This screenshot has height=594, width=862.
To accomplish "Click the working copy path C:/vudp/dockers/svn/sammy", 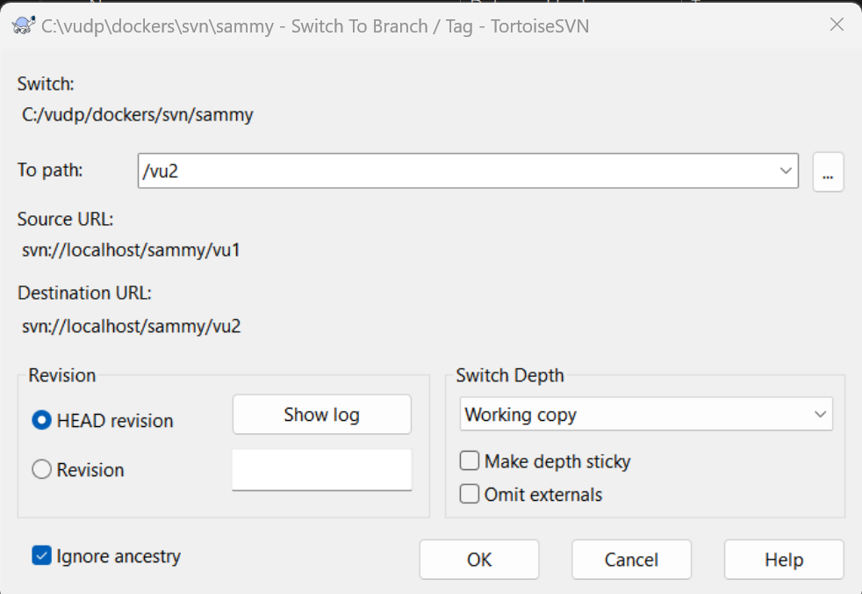I will coord(138,114).
